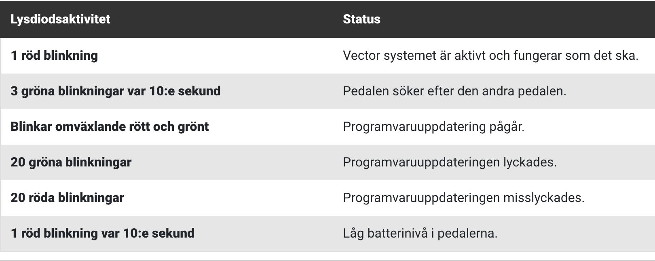Select the '20 röda blinkningar' cell
The height and width of the screenshot is (261, 655).
[x=67, y=198]
